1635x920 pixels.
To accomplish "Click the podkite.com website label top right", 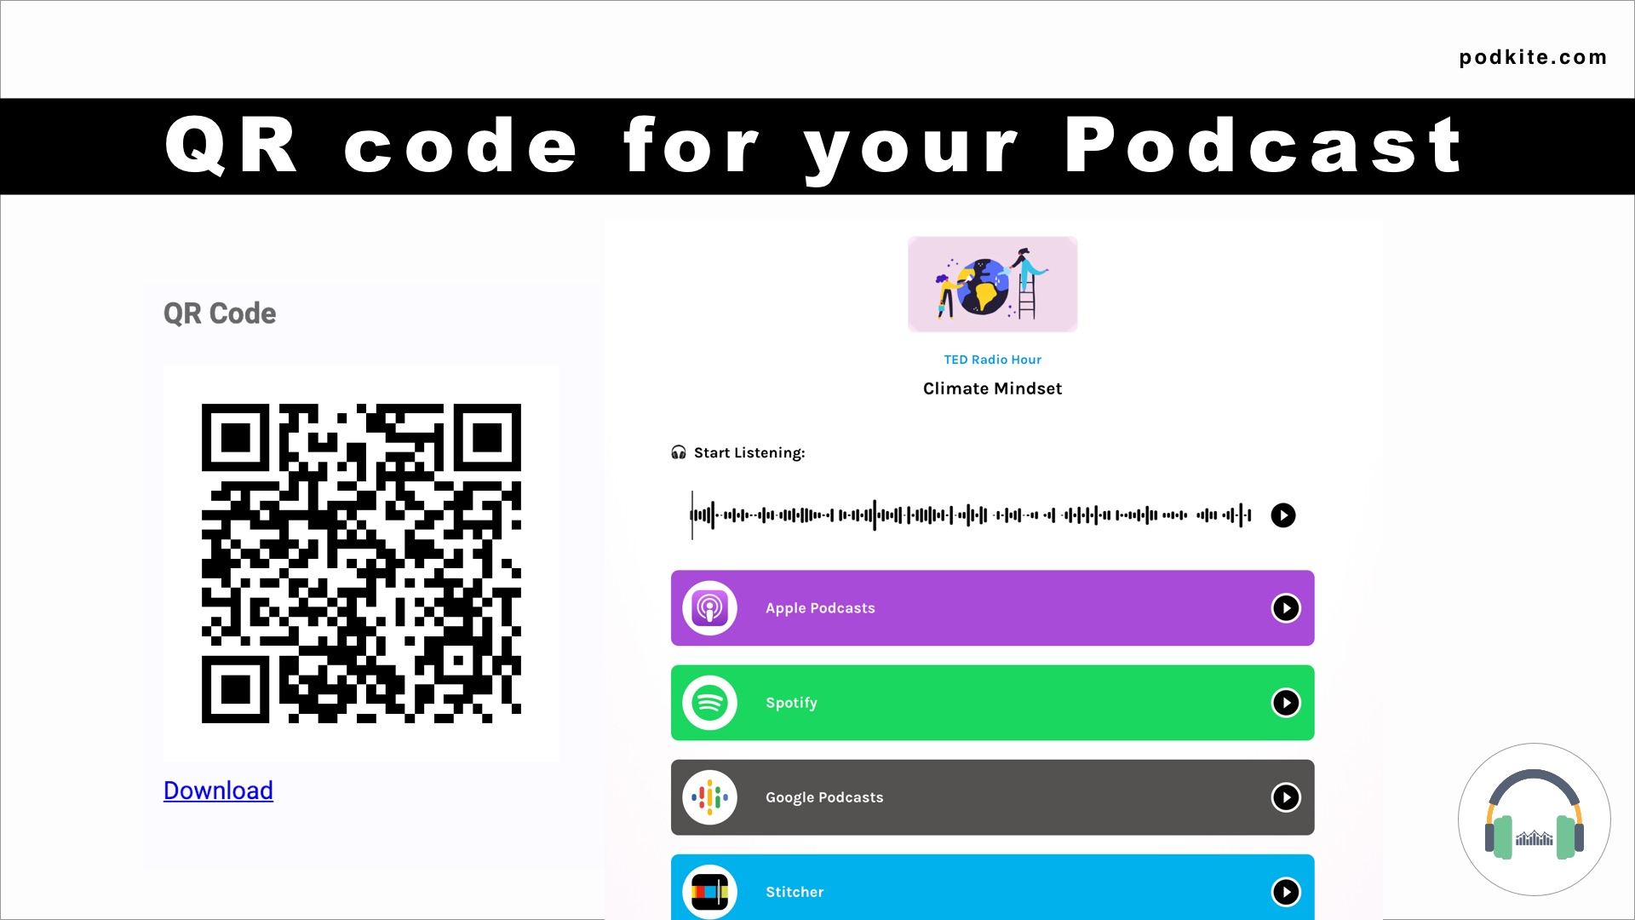I will (x=1533, y=56).
